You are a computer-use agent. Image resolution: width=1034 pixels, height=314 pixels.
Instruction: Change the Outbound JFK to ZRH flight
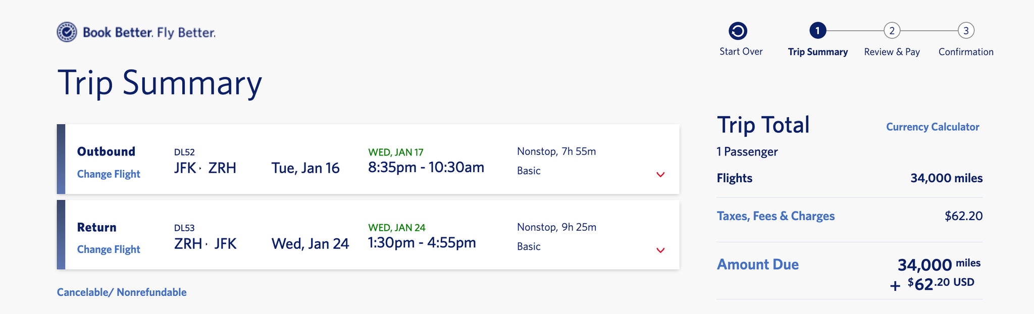pyautogui.click(x=109, y=174)
